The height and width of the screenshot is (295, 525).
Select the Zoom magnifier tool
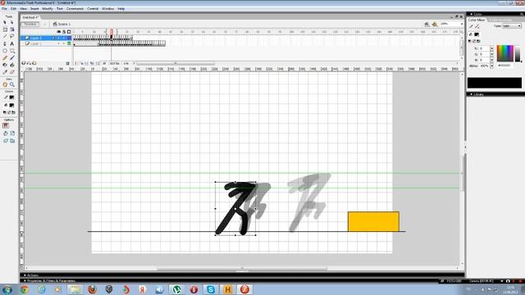pos(12,84)
